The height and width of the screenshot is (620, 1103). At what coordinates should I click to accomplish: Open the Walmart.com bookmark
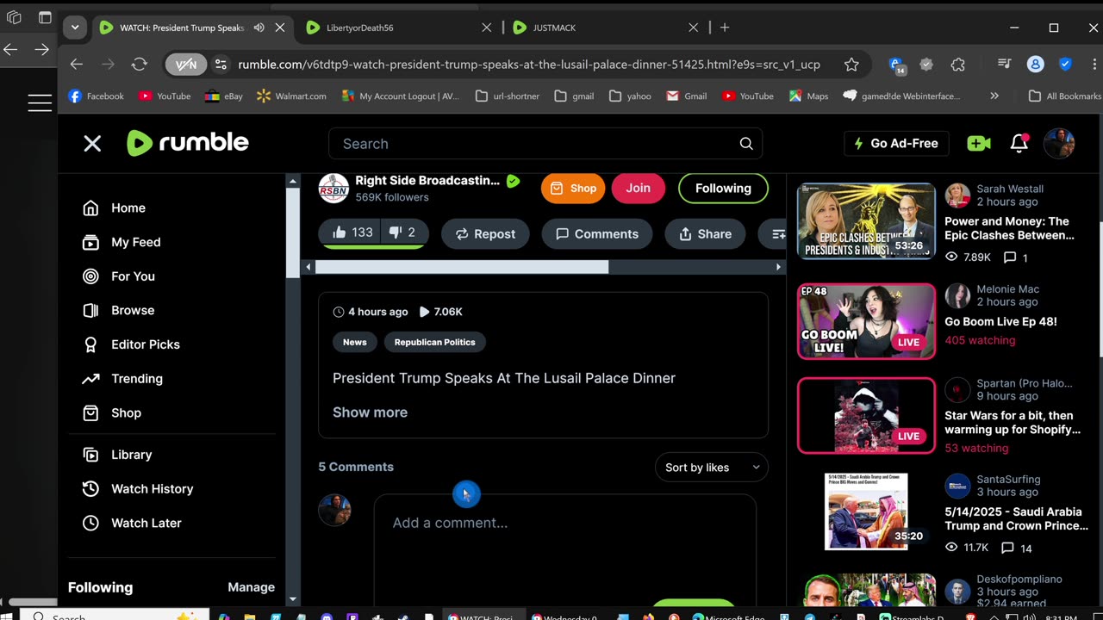point(291,96)
